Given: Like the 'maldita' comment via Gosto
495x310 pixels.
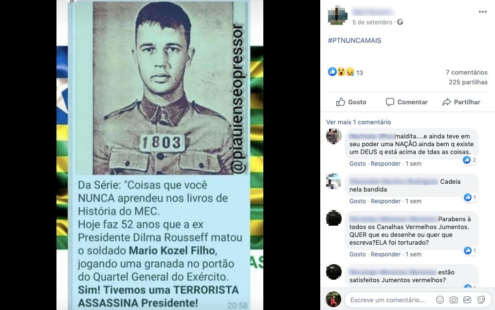Looking at the screenshot, I should click(x=357, y=164).
